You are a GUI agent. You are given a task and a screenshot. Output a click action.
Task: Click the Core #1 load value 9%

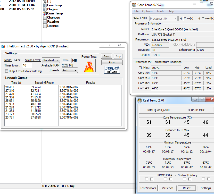[x=209, y=78]
